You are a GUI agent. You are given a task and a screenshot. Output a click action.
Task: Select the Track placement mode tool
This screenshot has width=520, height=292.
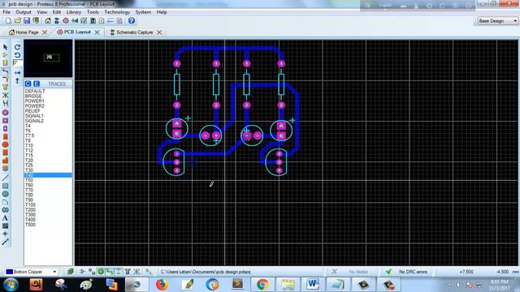point(6,71)
